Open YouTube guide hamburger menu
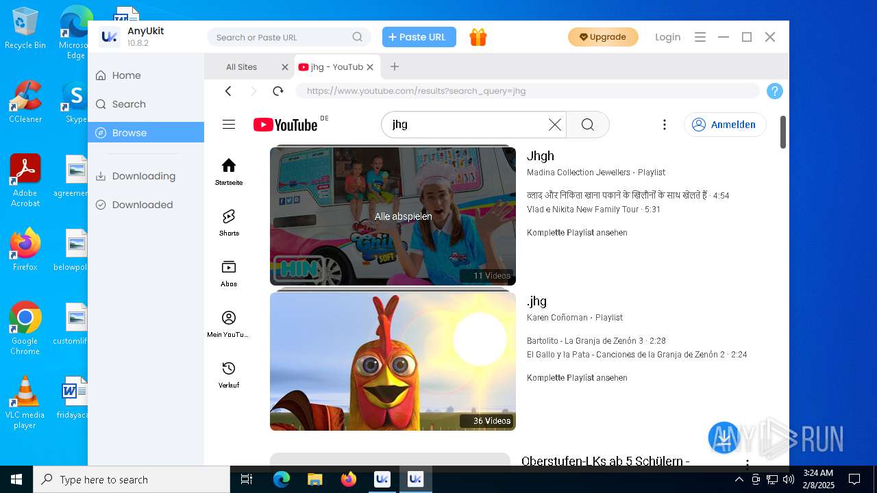877x493 pixels. 229,124
